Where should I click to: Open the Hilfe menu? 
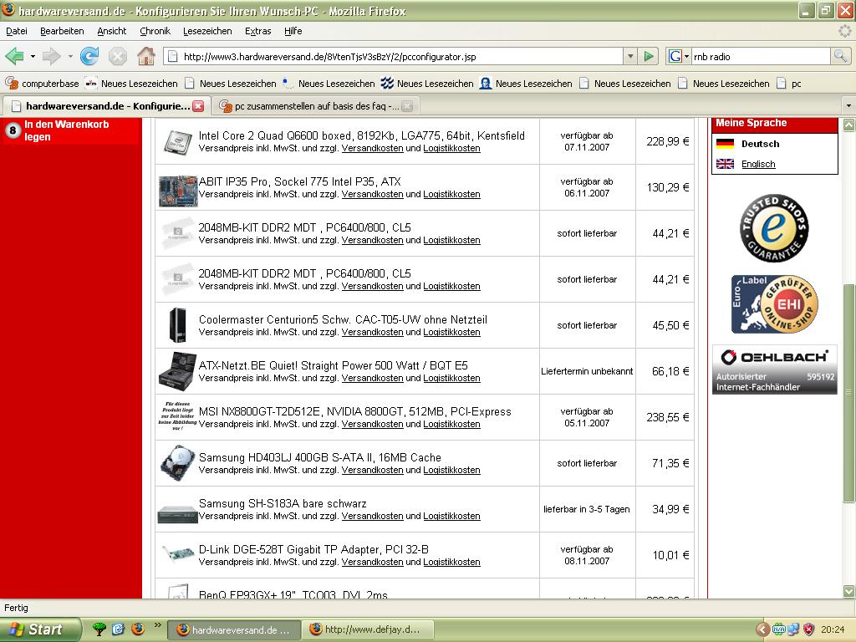293,31
